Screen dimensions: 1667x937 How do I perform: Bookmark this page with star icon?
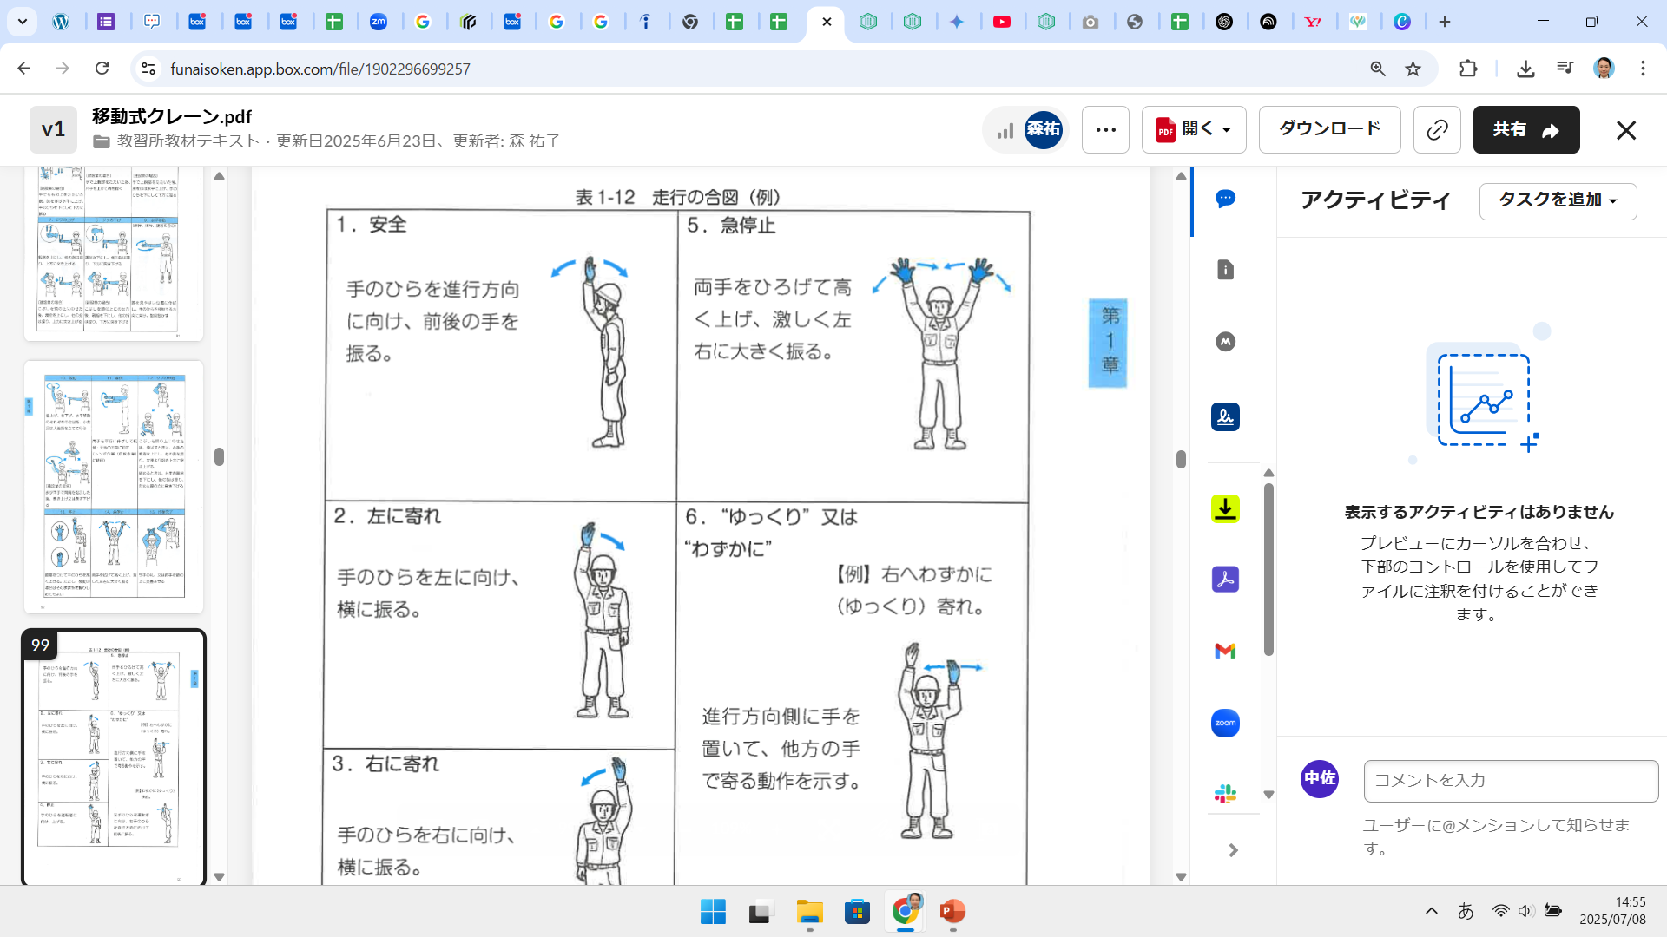tap(1413, 69)
